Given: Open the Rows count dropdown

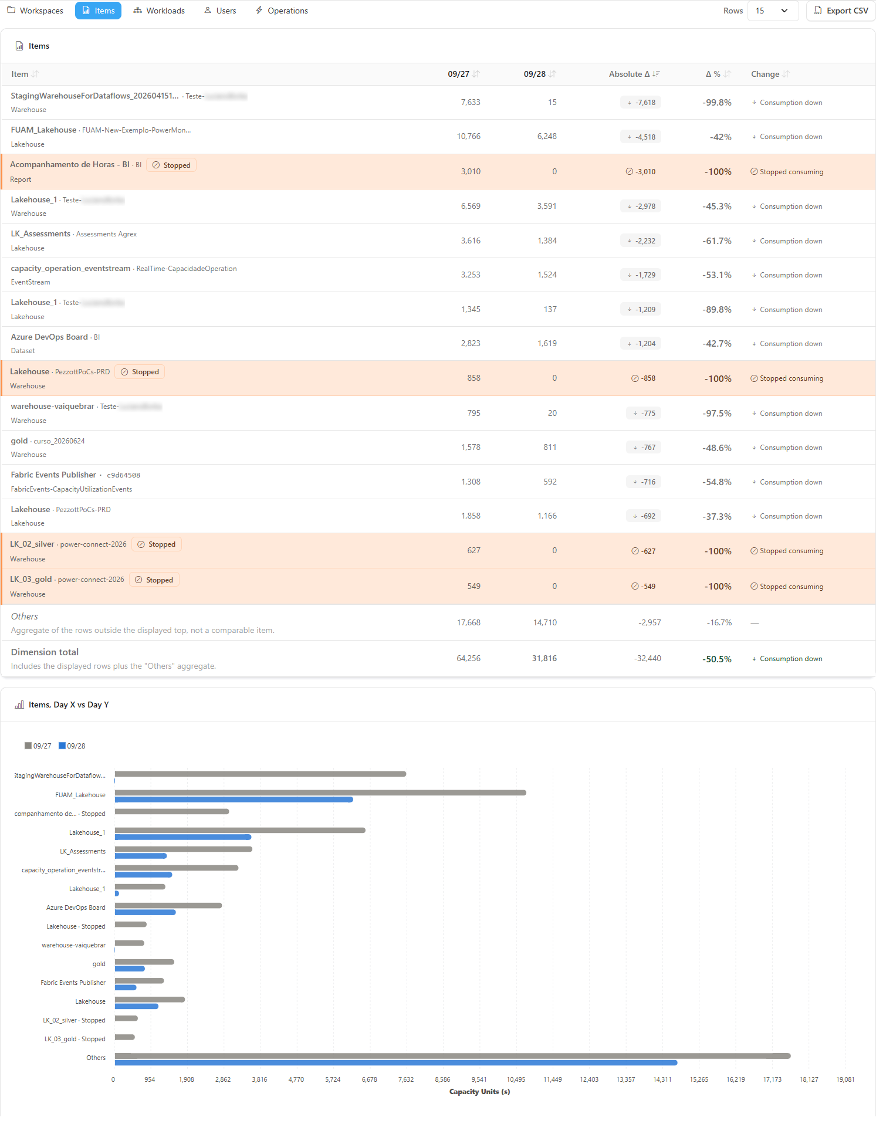Looking at the screenshot, I should 773,11.
